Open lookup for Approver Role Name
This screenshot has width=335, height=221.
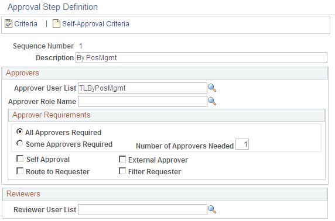click(x=212, y=101)
